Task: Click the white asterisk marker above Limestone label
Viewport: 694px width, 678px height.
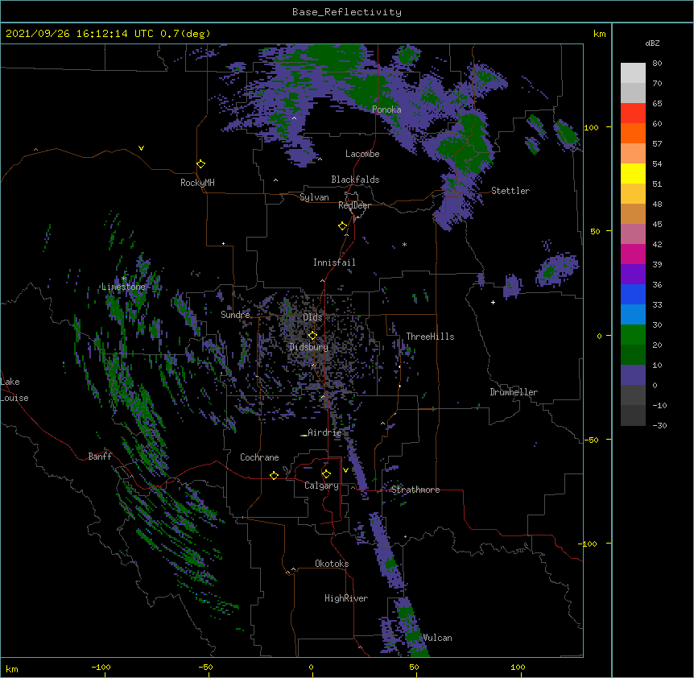Action: (x=124, y=279)
